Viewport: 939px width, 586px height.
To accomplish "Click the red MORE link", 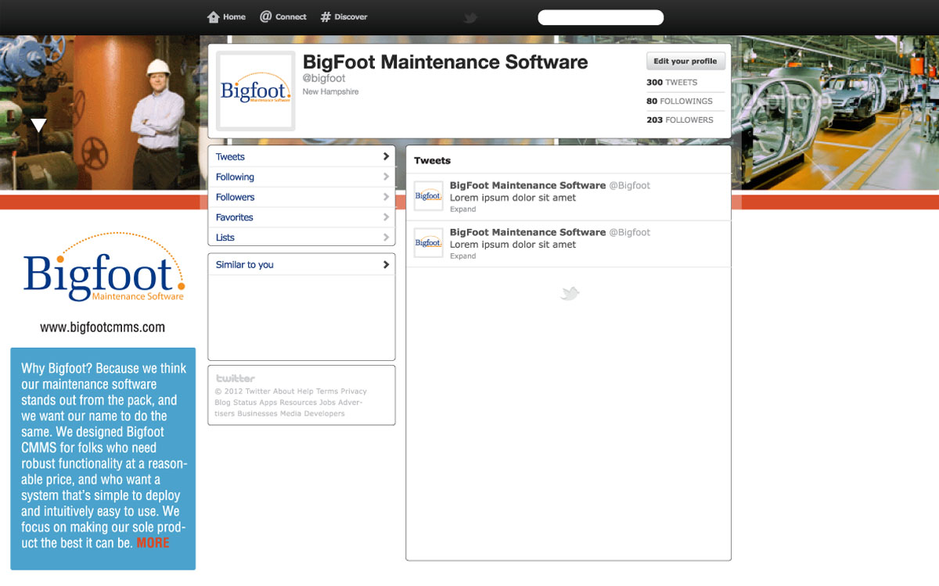I will pos(153,543).
